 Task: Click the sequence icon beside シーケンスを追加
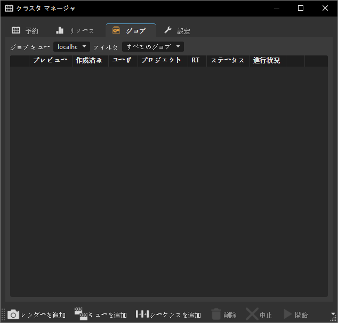(x=142, y=314)
